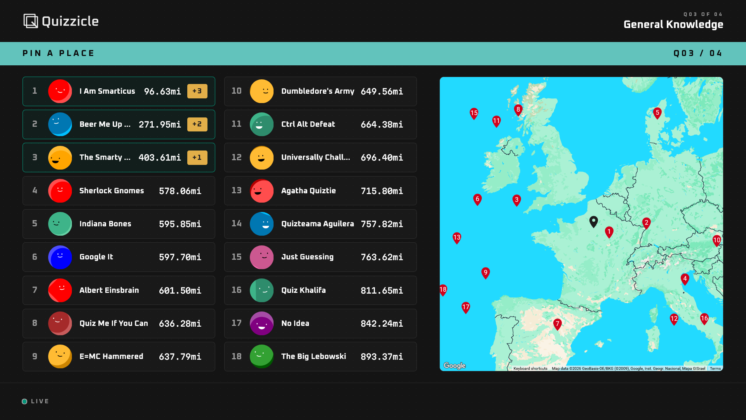The width and height of the screenshot is (746, 420).
Task: Click the +3 points badge
Action: pos(197,91)
